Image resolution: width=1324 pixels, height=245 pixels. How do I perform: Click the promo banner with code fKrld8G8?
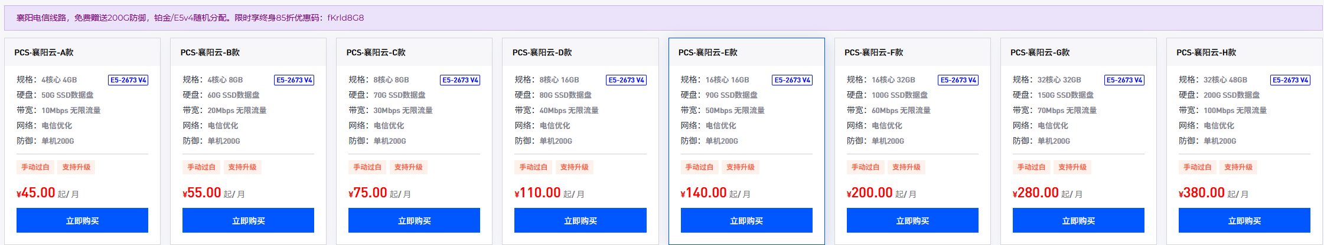[x=663, y=18]
